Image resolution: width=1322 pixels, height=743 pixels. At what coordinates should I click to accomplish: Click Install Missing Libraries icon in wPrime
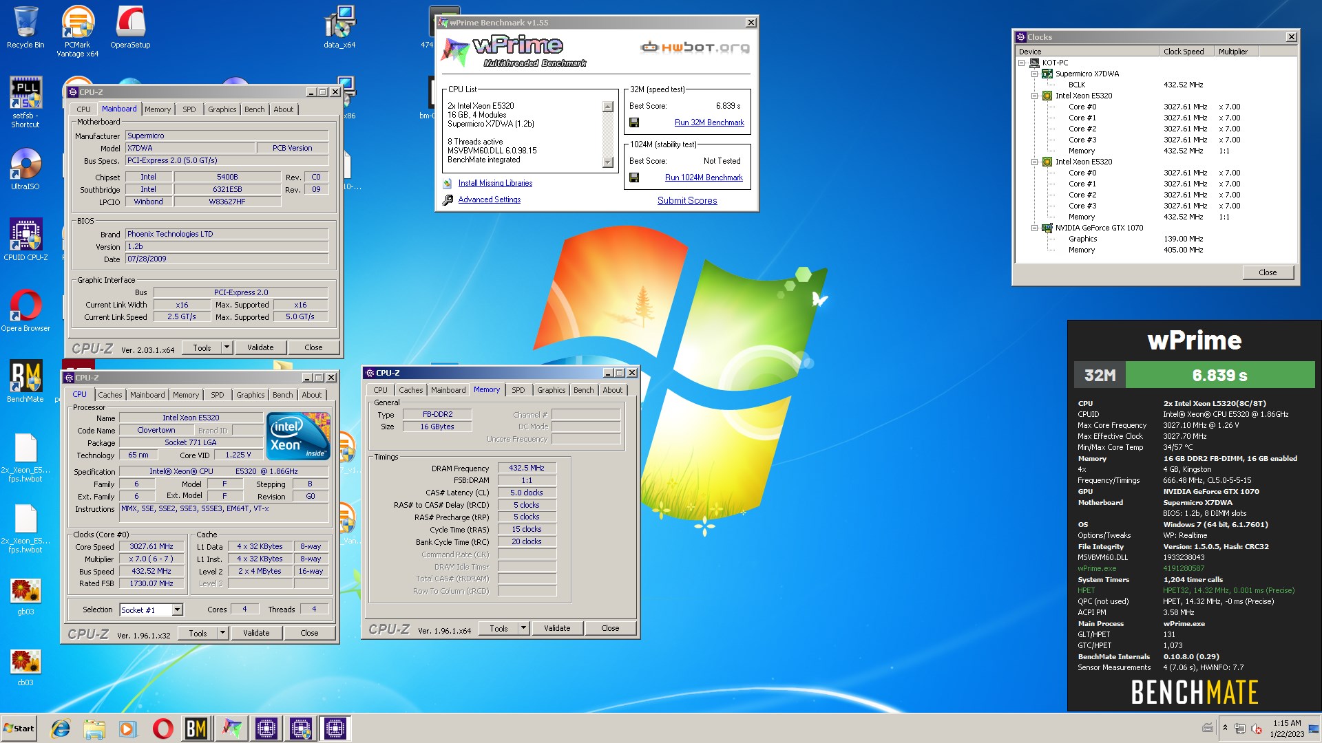point(448,184)
